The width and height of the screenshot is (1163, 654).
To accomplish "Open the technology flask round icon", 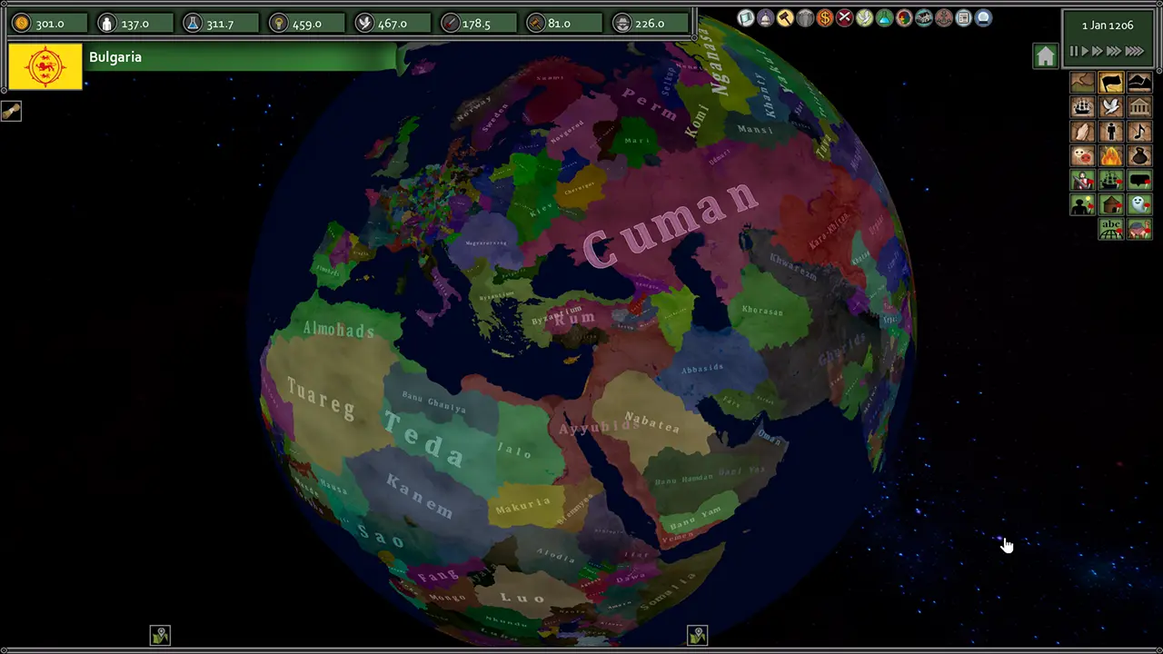I will (884, 18).
